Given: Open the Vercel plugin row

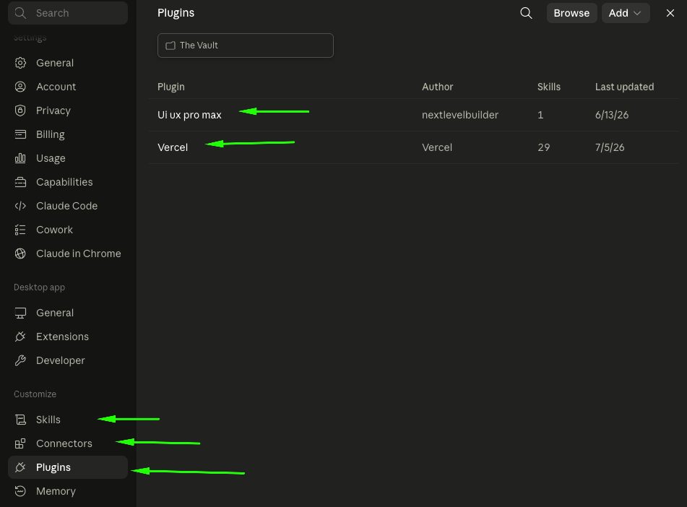Looking at the screenshot, I should click(414, 147).
